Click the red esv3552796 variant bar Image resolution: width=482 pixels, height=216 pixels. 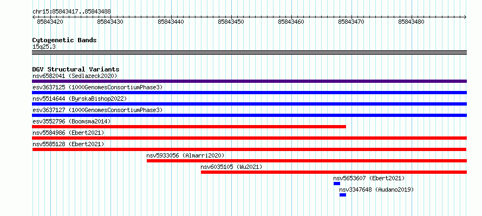189,127
